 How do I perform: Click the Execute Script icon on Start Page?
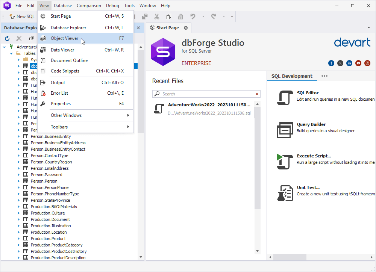(285, 162)
